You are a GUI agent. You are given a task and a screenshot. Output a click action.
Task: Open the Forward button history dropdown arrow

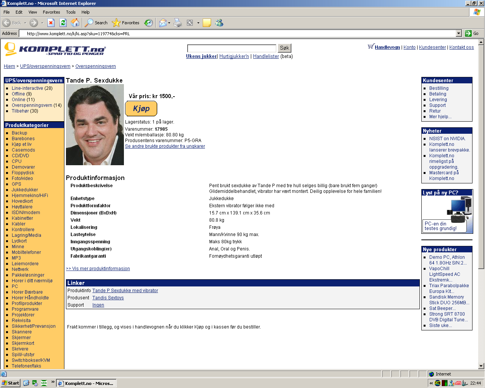pos(42,23)
